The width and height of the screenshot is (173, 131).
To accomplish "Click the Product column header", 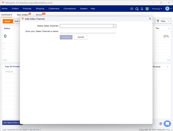I will tap(9, 72).
